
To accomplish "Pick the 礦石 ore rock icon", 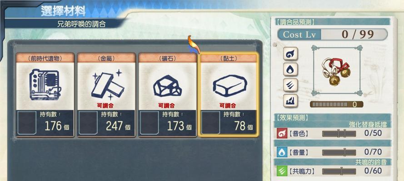I will click(168, 86).
